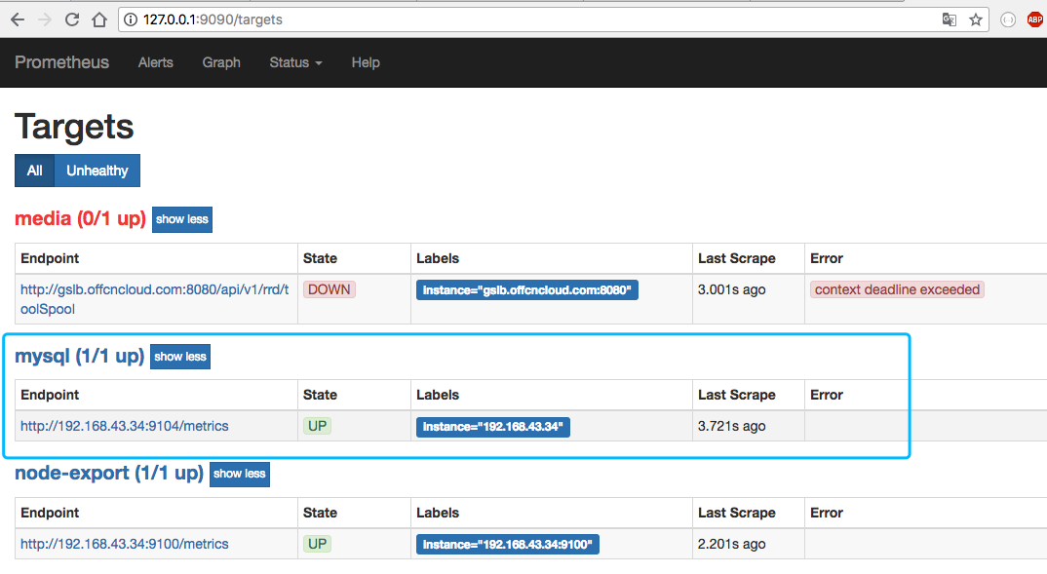Screen dimensions: 1047x574
Task: Click the State header in mysql table
Action: click(x=320, y=395)
